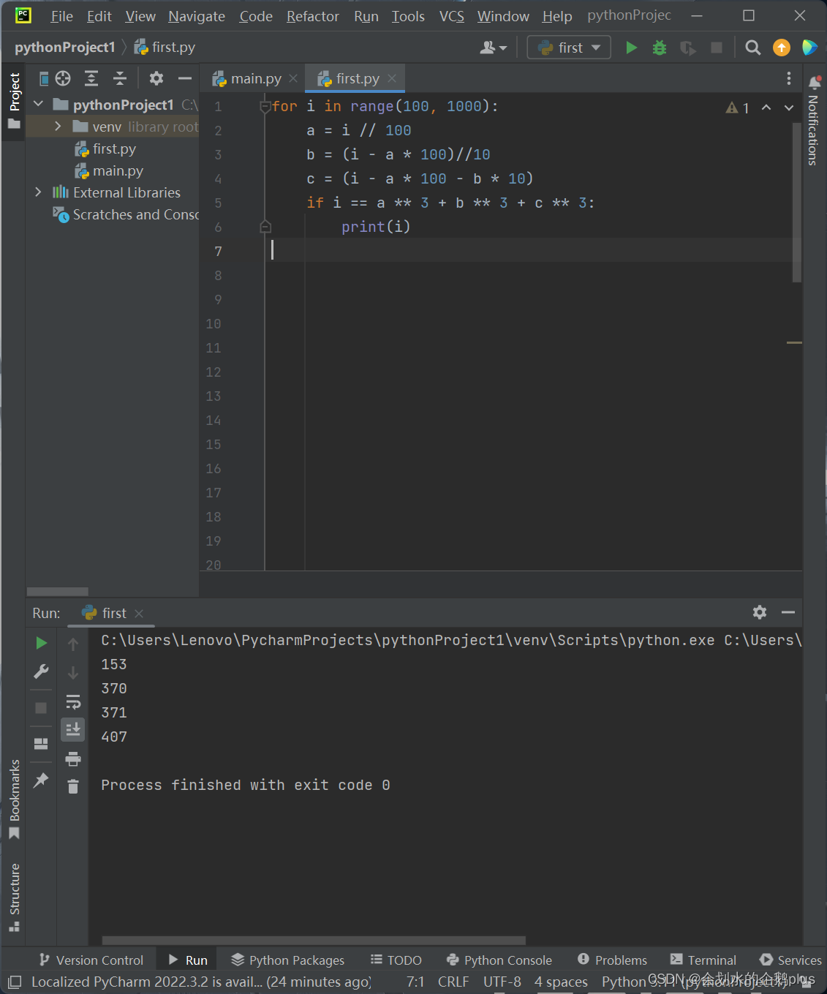This screenshot has height=994, width=827.
Task: Close the first.py editor tab
Action: (x=392, y=78)
